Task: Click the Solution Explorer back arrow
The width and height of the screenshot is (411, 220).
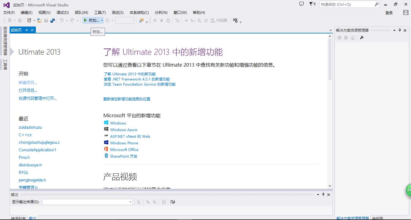Action: [x=339, y=38]
